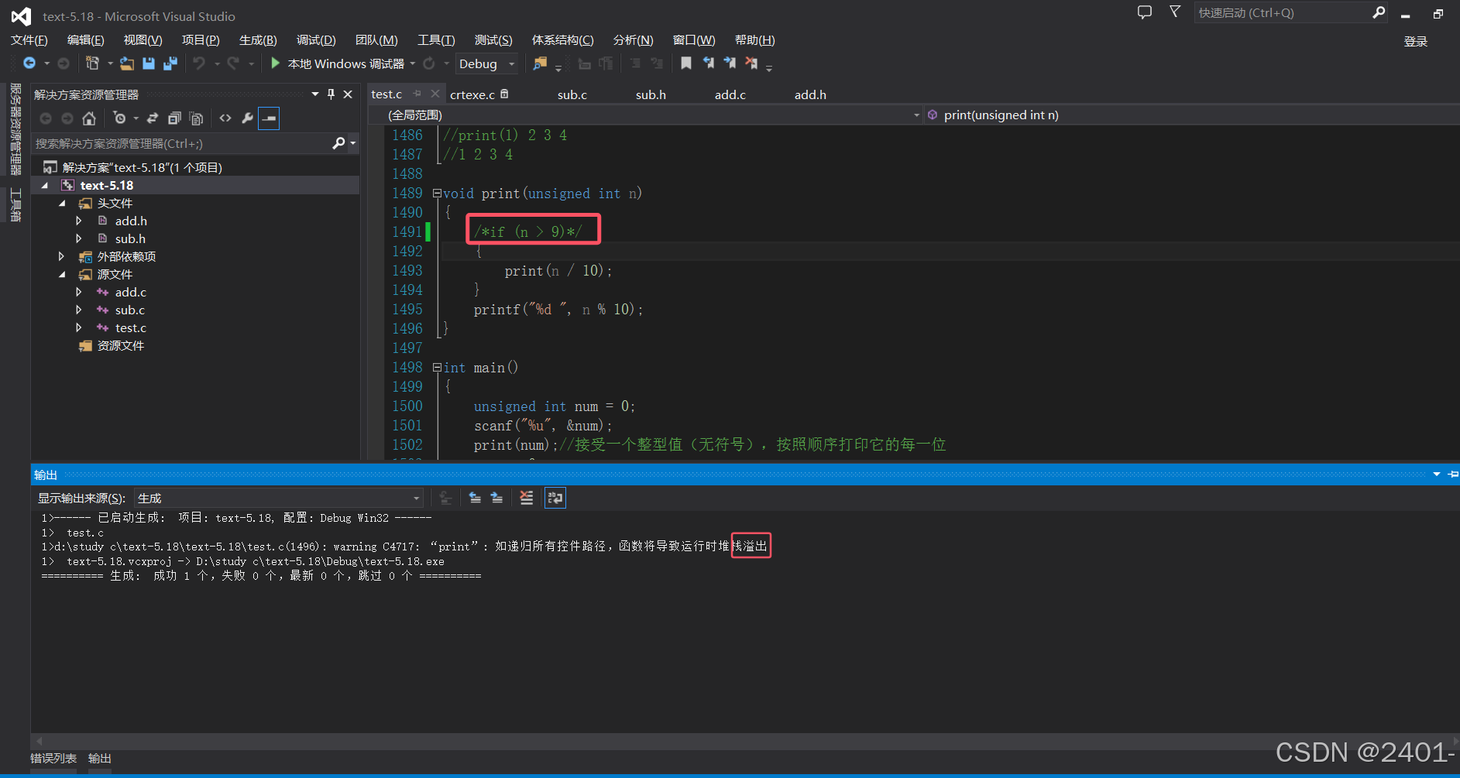Open the 文件(F) menu
Screen dimensions: 1460x778
tap(29, 40)
